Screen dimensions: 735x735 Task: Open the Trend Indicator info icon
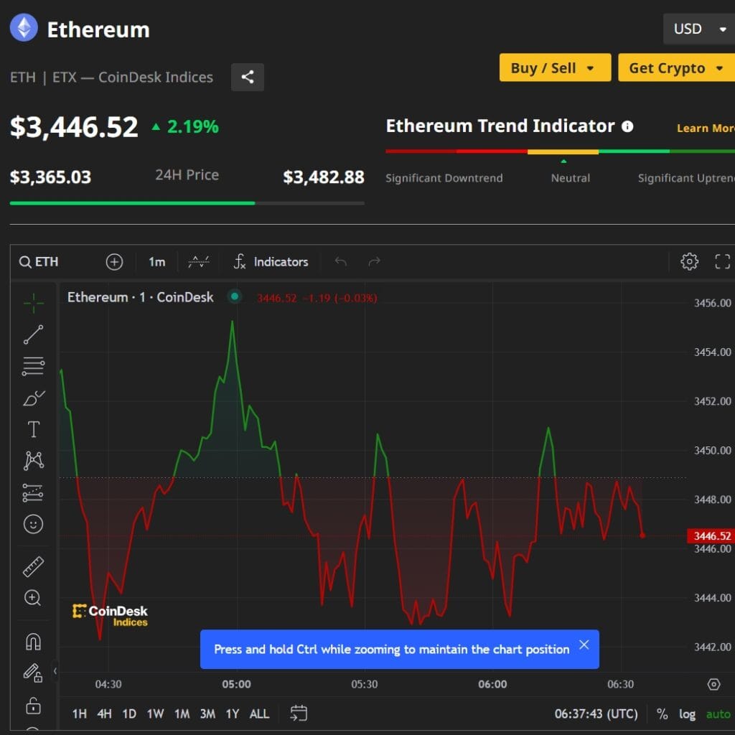[627, 126]
